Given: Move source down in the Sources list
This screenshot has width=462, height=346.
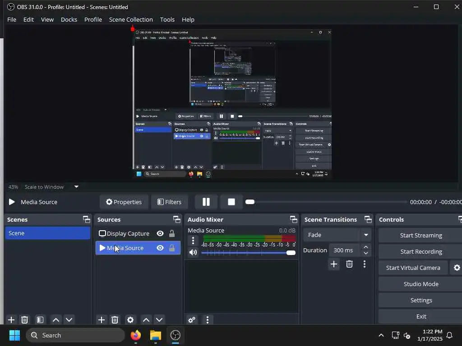Looking at the screenshot, I should 159,320.
